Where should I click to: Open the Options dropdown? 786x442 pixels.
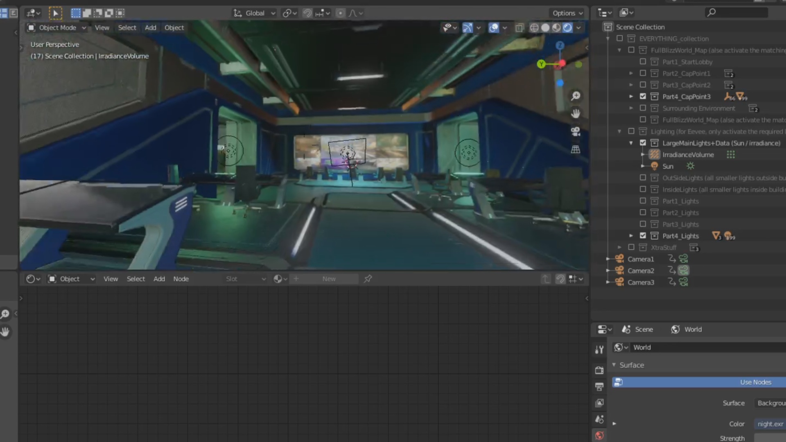click(567, 13)
